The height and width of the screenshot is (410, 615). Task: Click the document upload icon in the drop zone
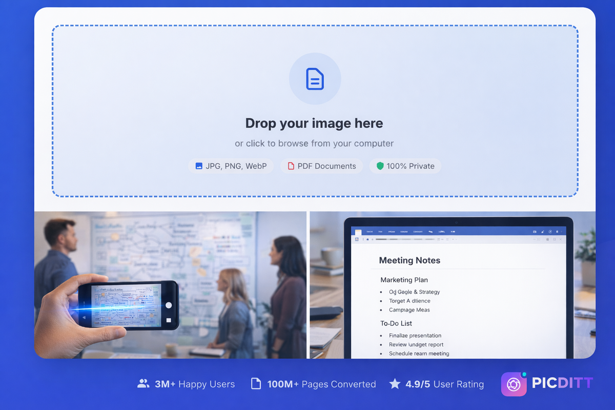pos(315,79)
